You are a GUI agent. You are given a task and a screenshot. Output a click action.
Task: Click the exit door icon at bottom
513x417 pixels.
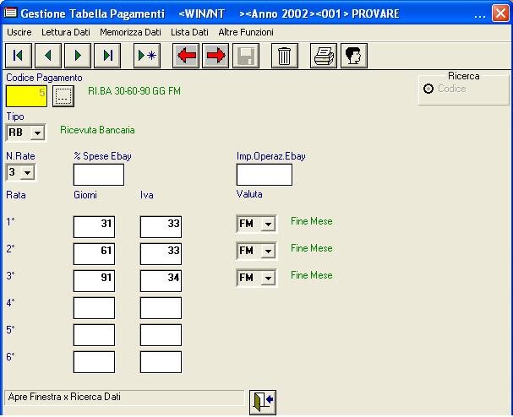click(263, 401)
